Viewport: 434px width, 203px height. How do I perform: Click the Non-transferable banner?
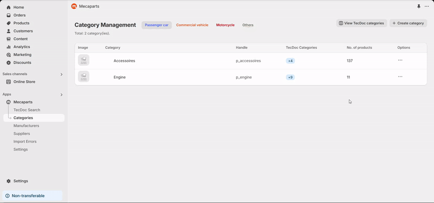point(33,196)
